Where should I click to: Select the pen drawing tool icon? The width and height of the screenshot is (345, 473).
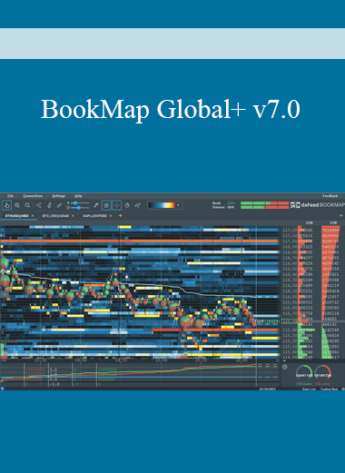pyautogui.click(x=96, y=205)
